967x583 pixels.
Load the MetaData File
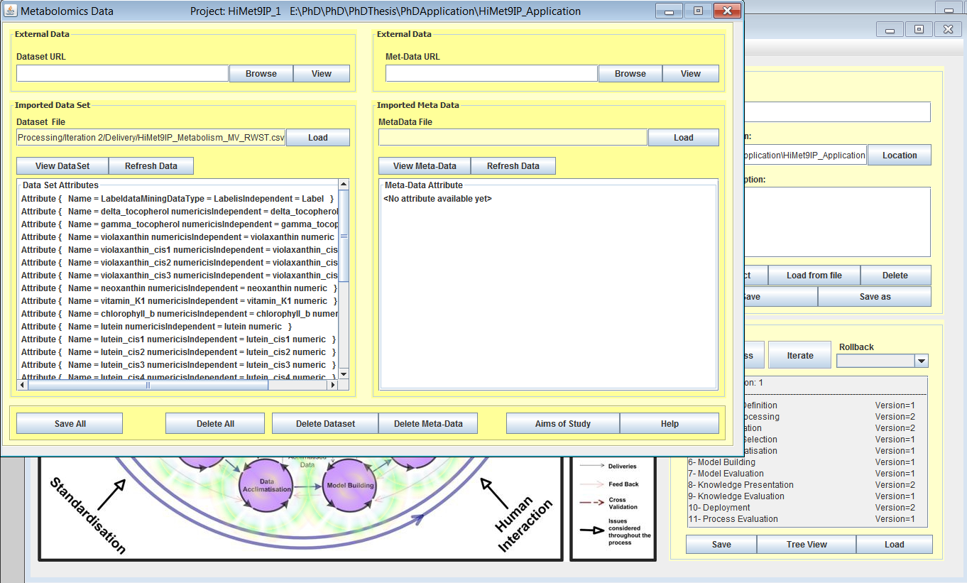(683, 138)
